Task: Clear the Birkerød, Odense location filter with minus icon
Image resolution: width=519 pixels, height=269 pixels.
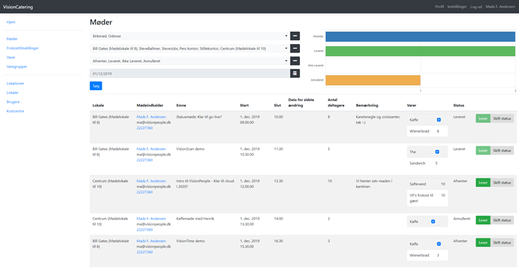Action: click(x=295, y=36)
